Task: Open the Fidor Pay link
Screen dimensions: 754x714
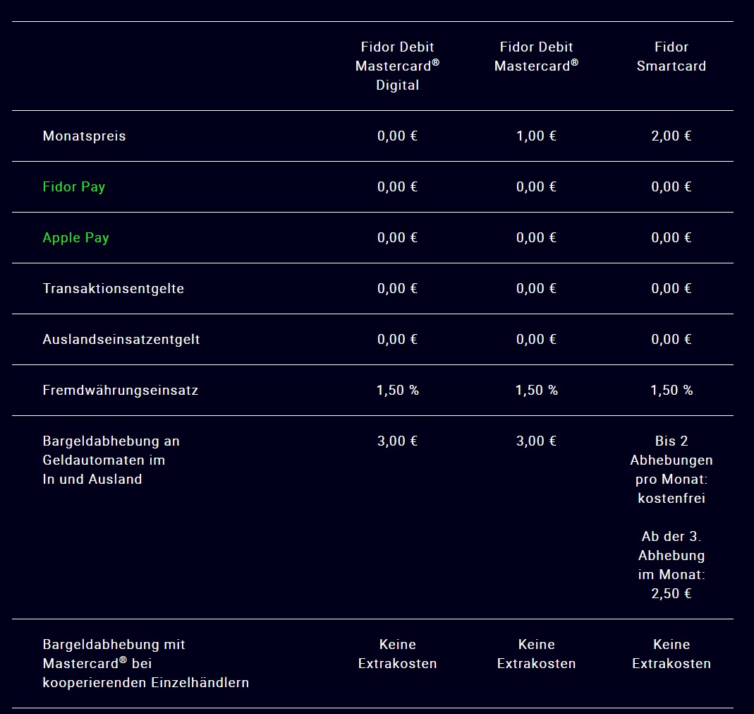Action: pos(74,187)
